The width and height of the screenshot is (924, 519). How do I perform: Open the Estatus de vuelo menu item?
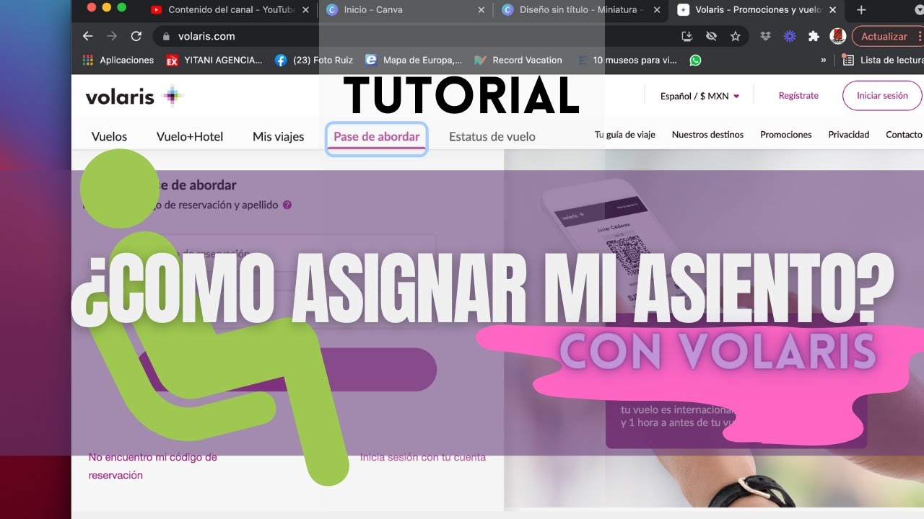point(492,136)
